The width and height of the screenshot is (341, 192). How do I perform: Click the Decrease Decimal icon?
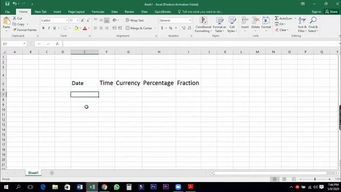(190, 28)
